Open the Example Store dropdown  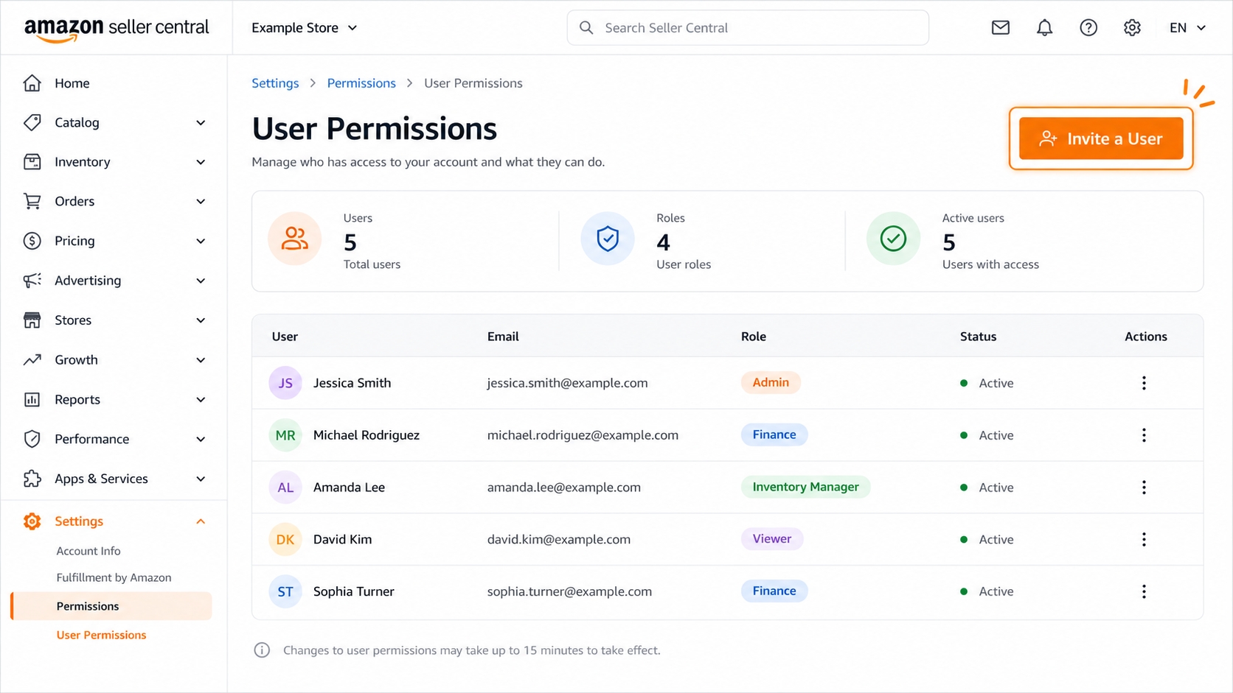pyautogui.click(x=304, y=28)
